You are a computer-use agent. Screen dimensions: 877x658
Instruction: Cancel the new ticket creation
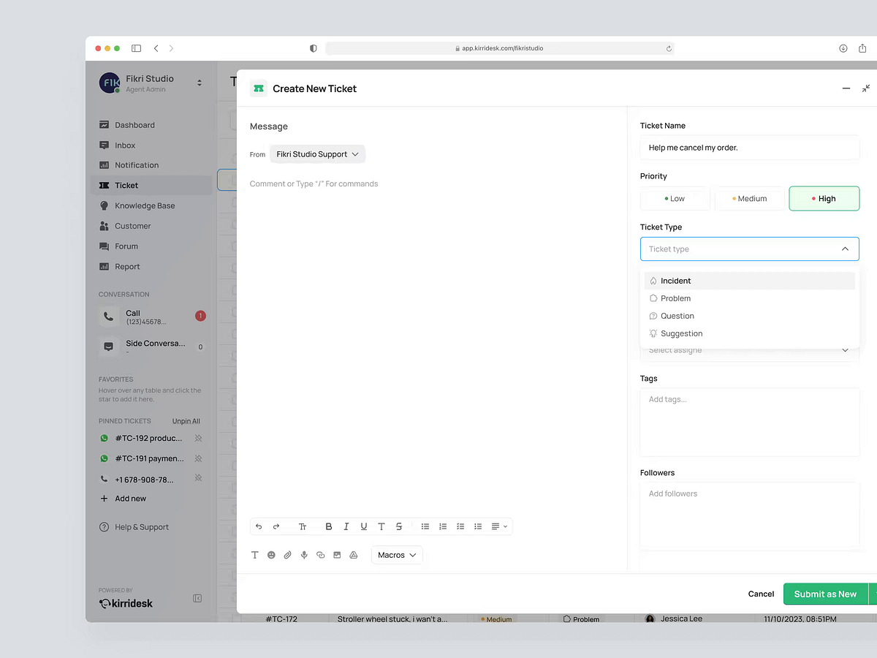pos(761,594)
